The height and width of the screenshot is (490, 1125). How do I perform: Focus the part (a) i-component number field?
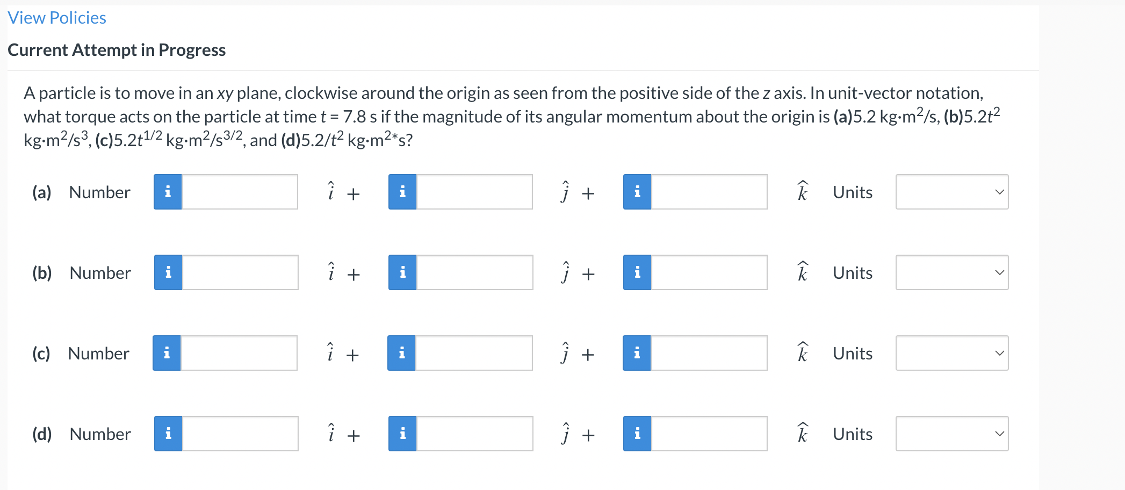pos(240,192)
